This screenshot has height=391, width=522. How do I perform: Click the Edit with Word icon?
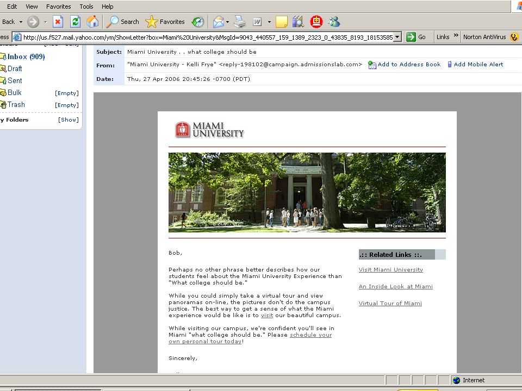tap(257, 22)
